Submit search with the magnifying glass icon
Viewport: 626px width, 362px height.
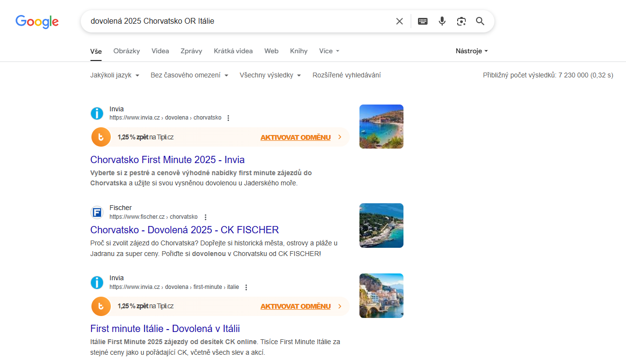tap(480, 21)
